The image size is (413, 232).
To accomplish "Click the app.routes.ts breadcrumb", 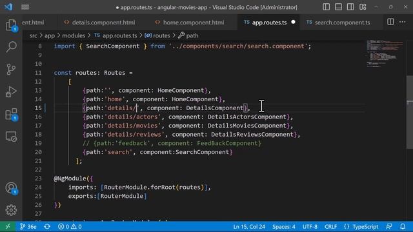I will (x=116, y=35).
